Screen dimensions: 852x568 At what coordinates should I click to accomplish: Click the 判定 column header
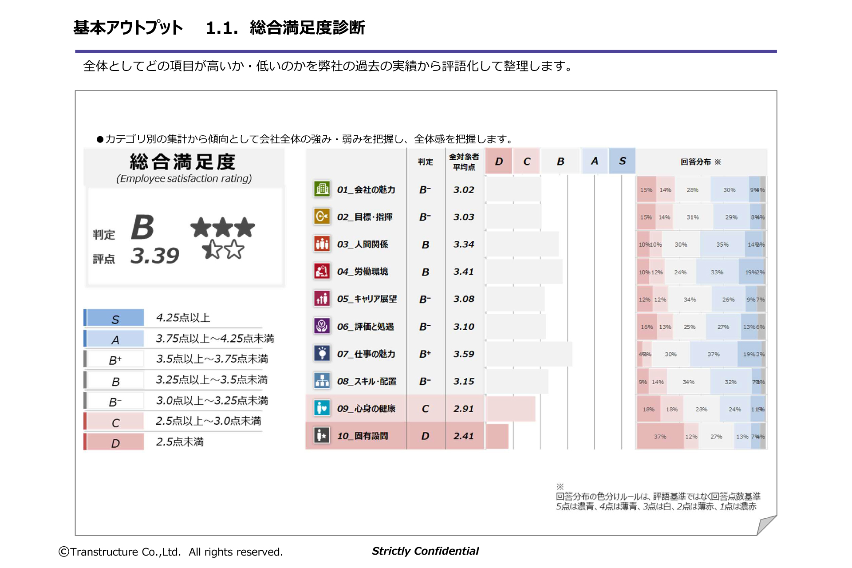click(x=425, y=162)
